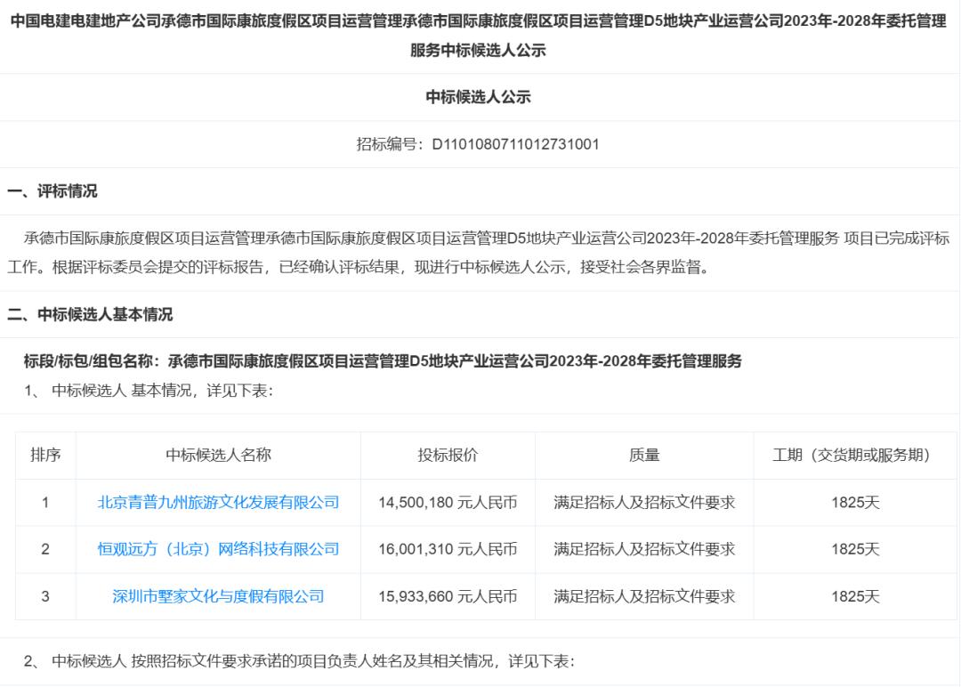The image size is (961, 687).
Task: Select the 14,500,180 元人民币 bid price cell
Action: pyautogui.click(x=448, y=502)
